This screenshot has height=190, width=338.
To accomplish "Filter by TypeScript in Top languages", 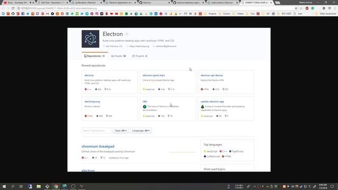I will [236, 151].
